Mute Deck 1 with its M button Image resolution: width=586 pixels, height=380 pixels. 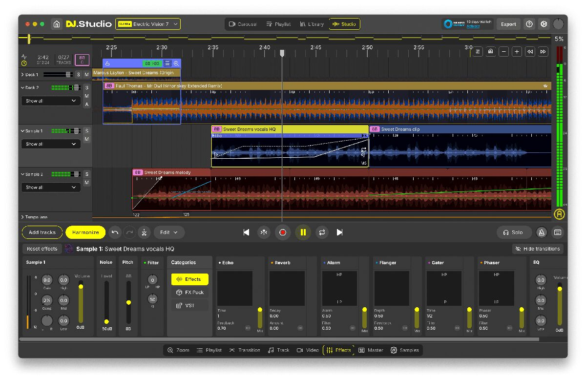point(86,75)
